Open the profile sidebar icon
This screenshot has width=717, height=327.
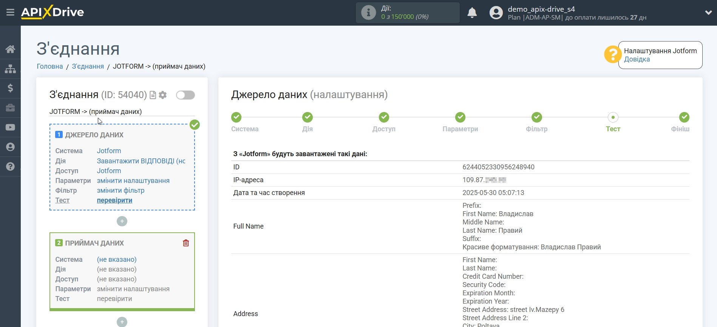pos(10,147)
